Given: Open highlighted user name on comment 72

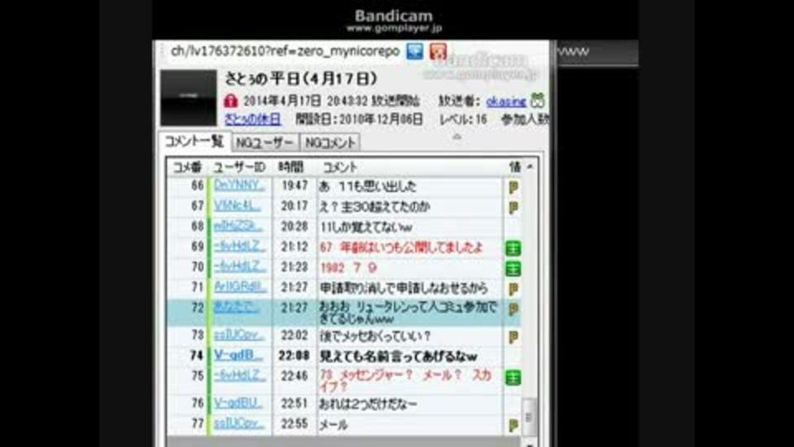Looking at the screenshot, I should (237, 306).
